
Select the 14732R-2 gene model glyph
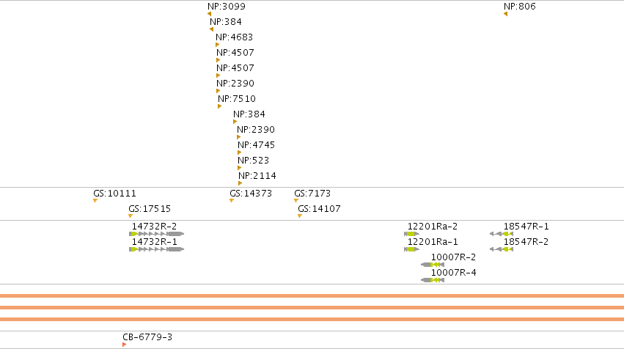[156, 234]
